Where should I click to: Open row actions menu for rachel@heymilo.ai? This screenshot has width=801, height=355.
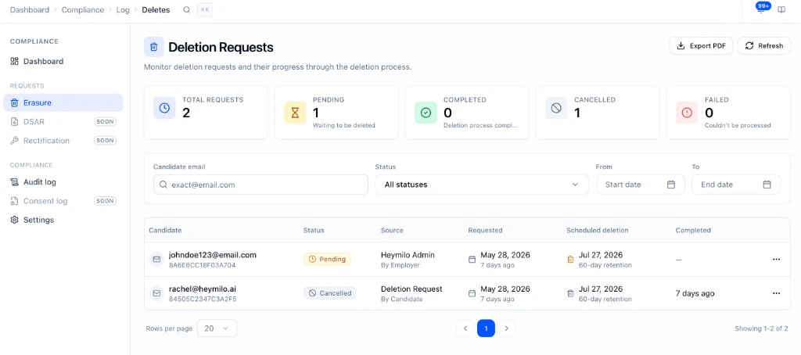[777, 294]
